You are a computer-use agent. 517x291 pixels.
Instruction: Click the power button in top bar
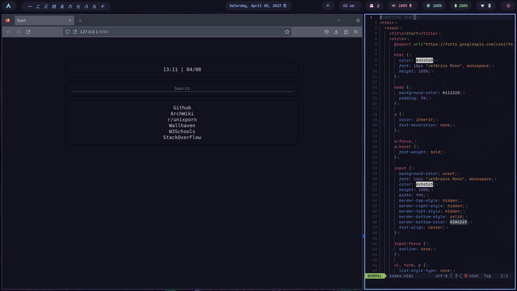[508, 6]
